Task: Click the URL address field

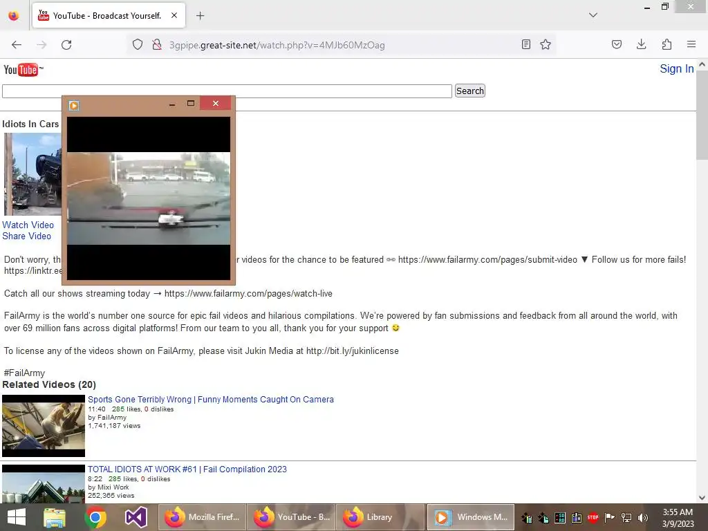Action: point(277,45)
